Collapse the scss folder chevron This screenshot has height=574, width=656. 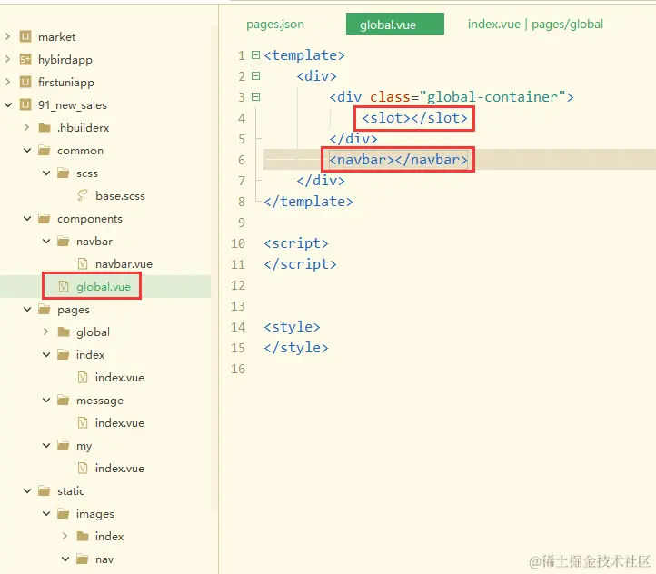point(46,173)
